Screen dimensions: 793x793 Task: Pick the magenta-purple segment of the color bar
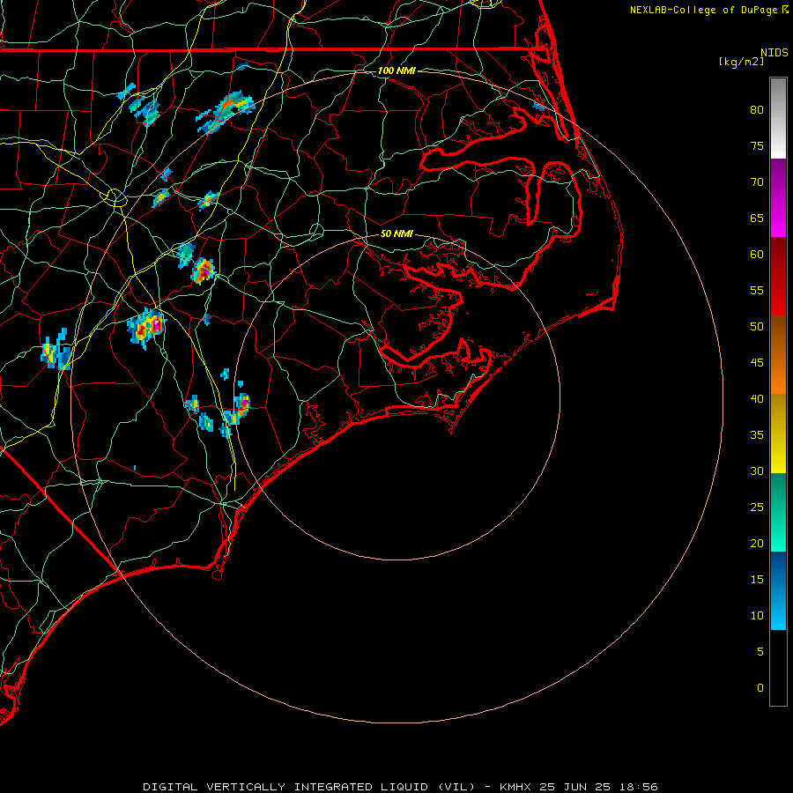[778, 197]
